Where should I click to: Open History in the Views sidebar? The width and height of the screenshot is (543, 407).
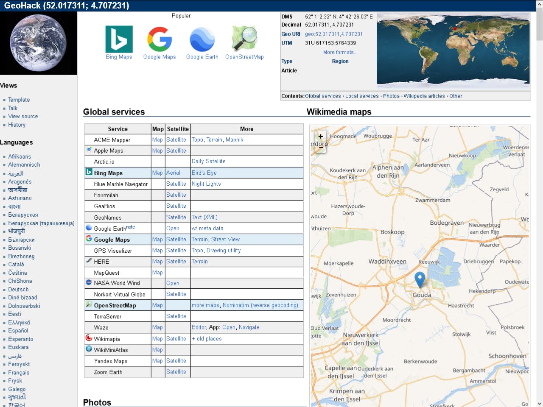click(17, 125)
